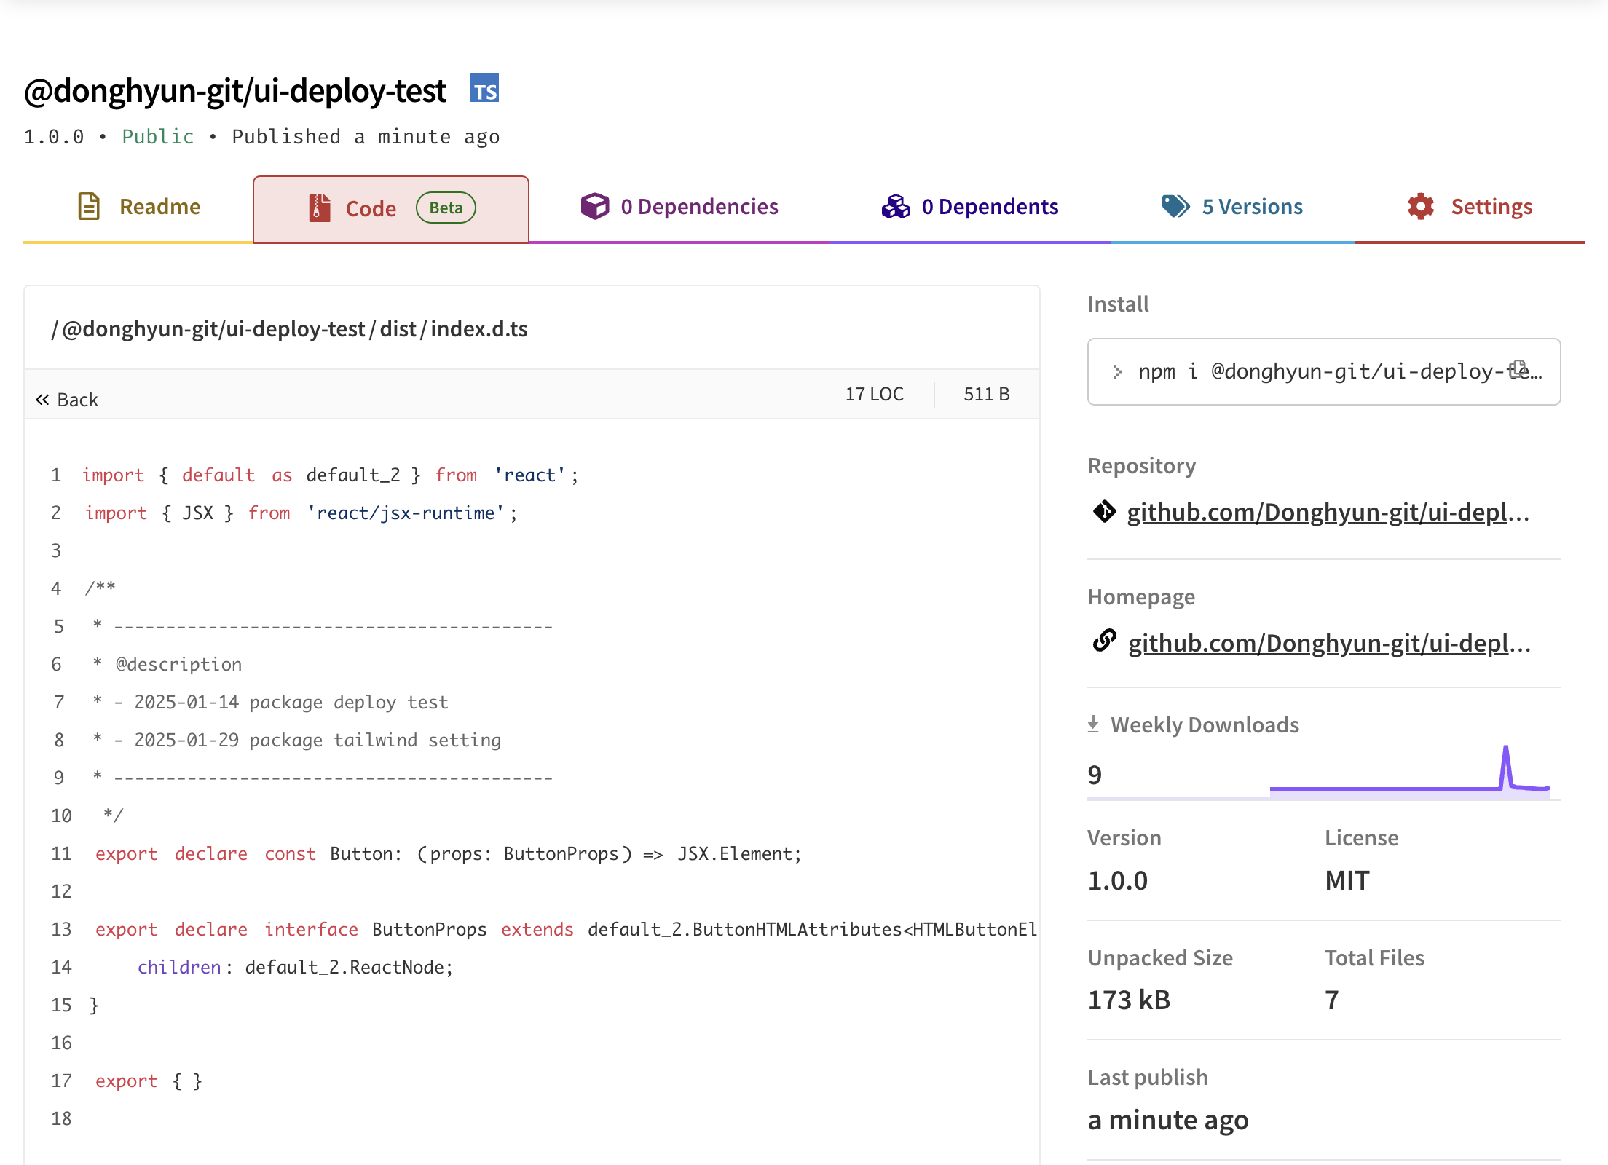1608x1165 pixels.
Task: Open the 5 Versions tab
Action: tap(1251, 206)
